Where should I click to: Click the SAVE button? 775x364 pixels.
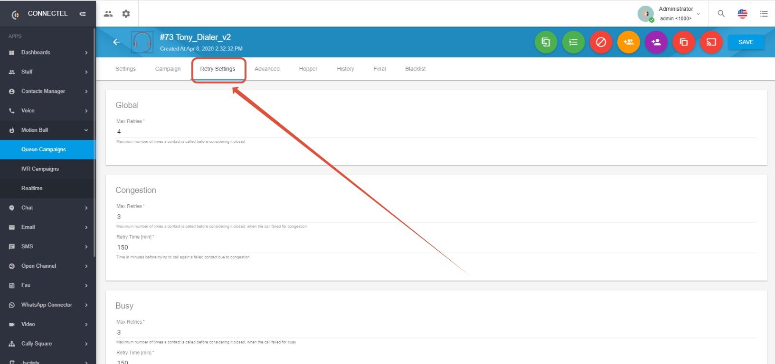(x=746, y=42)
